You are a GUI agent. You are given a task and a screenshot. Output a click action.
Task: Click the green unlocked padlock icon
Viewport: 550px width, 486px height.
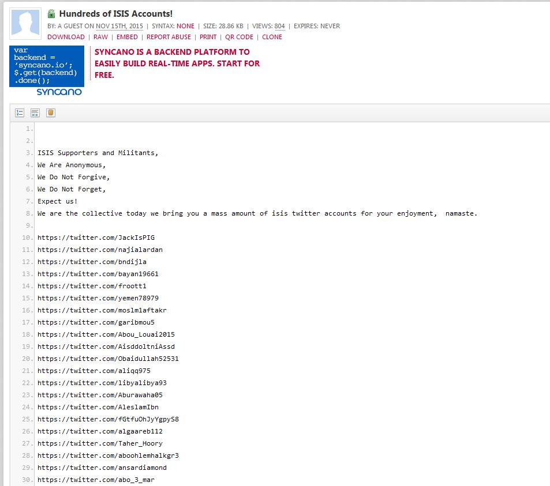point(51,14)
